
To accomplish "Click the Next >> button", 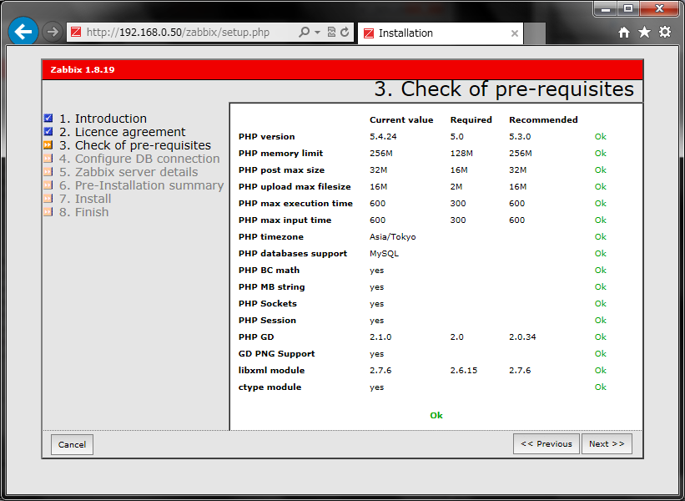I will point(607,443).
